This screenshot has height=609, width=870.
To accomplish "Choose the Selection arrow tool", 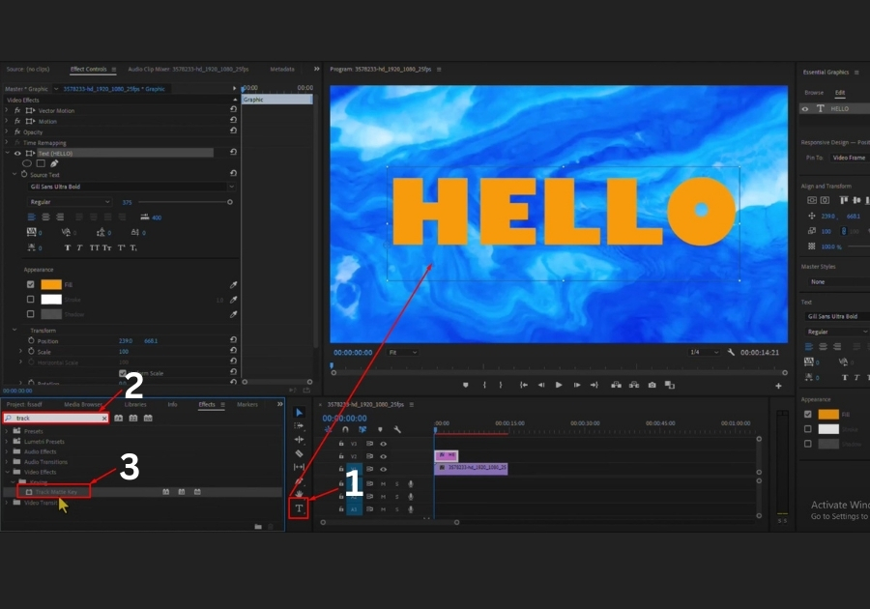I will (x=299, y=413).
